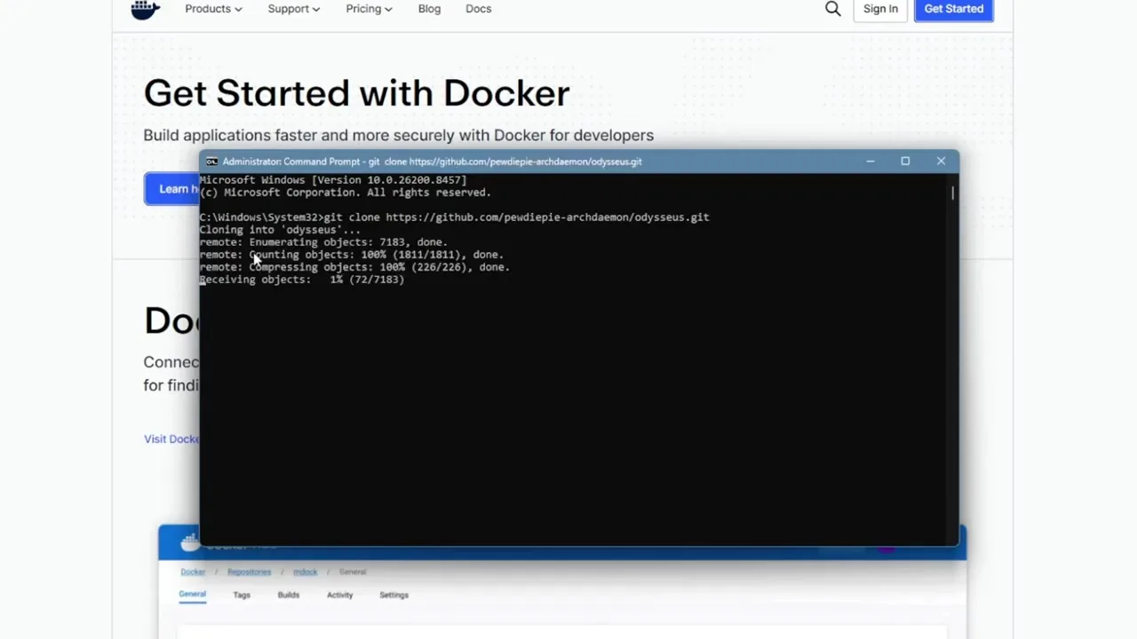Click the partially hidden Learn button

[x=172, y=189]
